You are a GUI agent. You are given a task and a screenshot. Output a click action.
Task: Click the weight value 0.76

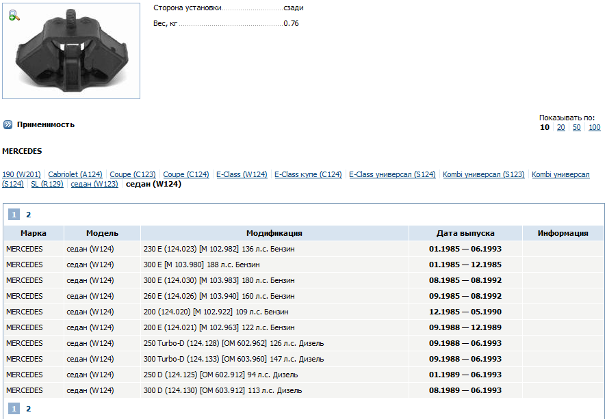[x=291, y=23]
